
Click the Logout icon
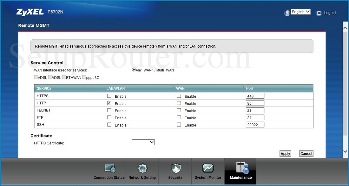pyautogui.click(x=319, y=13)
